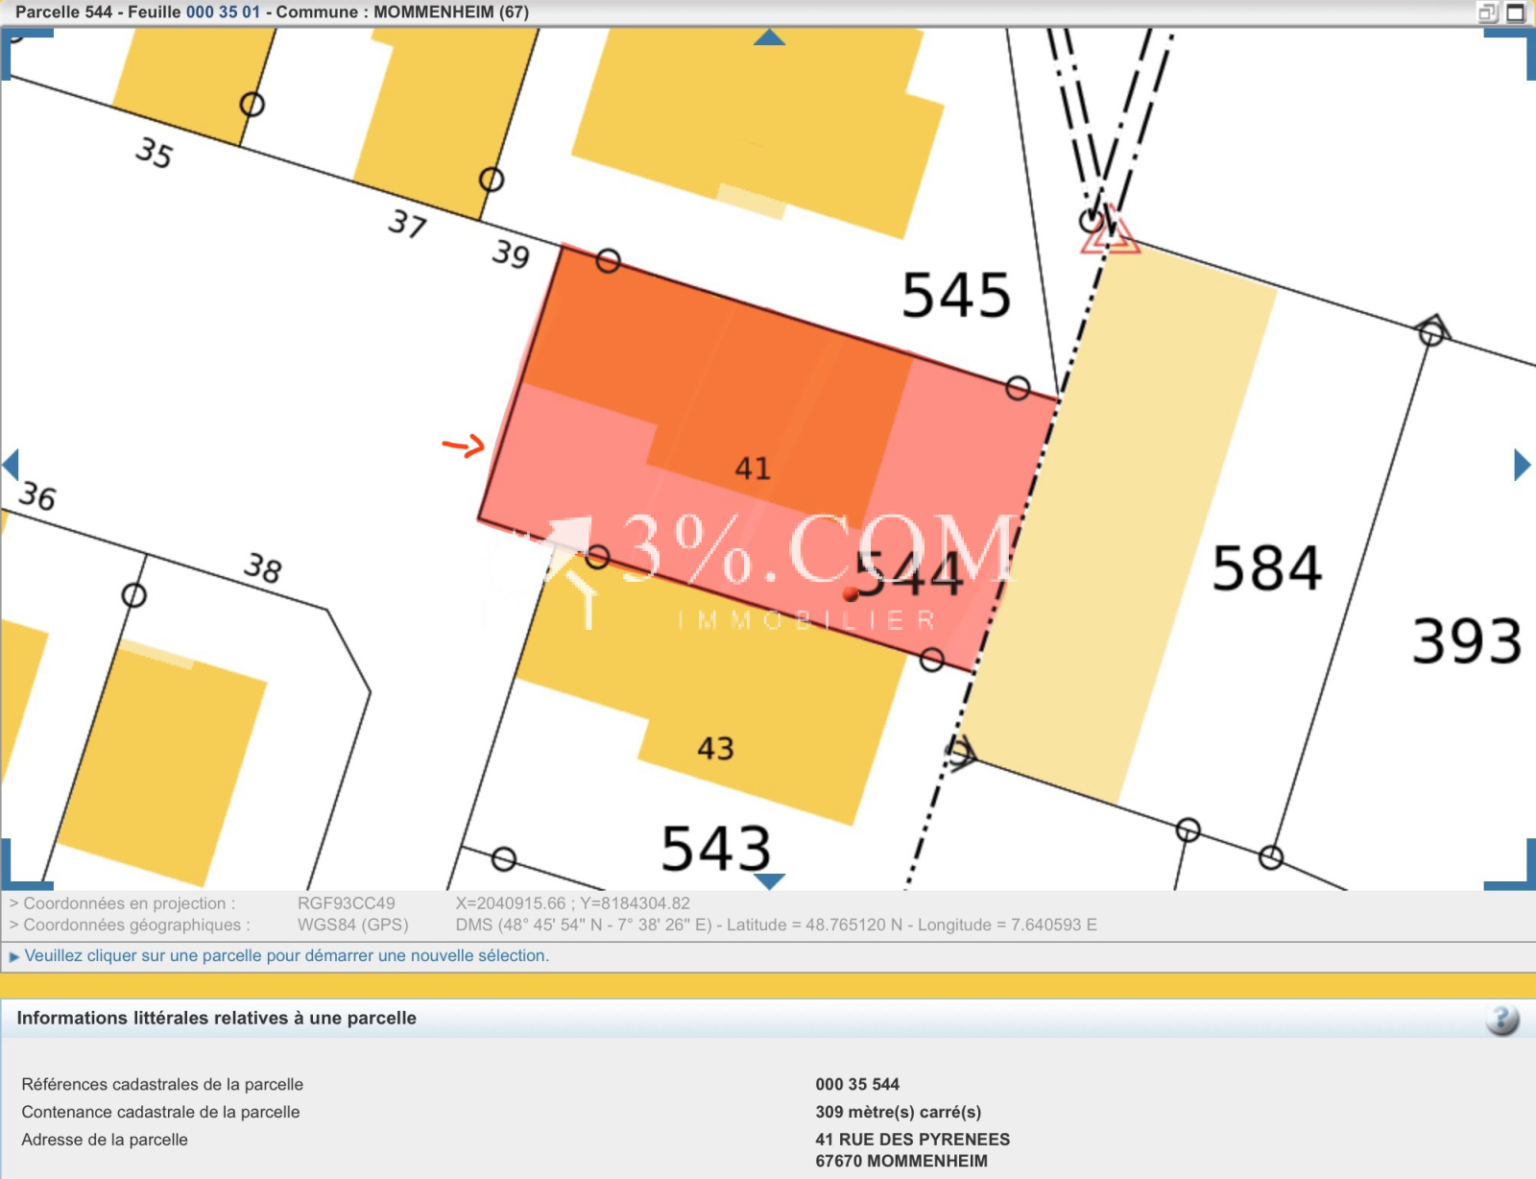Screen dimensions: 1536x1179
Task: Click the restore window icon at top right
Action: coord(1488,12)
